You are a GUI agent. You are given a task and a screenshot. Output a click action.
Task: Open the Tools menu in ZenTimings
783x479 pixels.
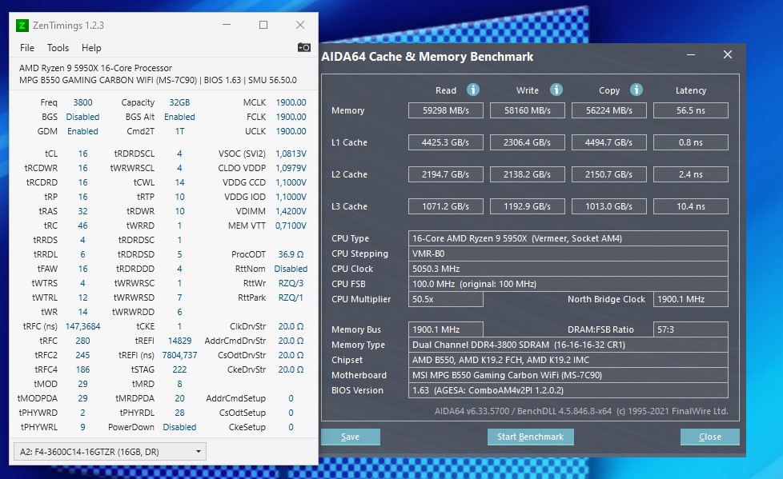[x=58, y=48]
